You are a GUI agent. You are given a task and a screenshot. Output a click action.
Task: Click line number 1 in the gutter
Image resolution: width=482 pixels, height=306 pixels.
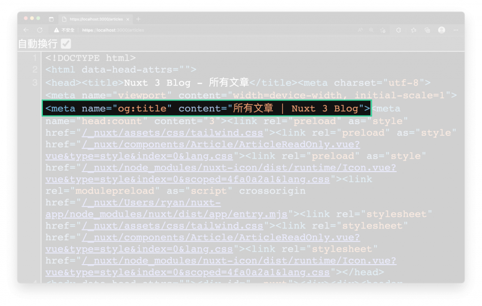pyautogui.click(x=35, y=58)
